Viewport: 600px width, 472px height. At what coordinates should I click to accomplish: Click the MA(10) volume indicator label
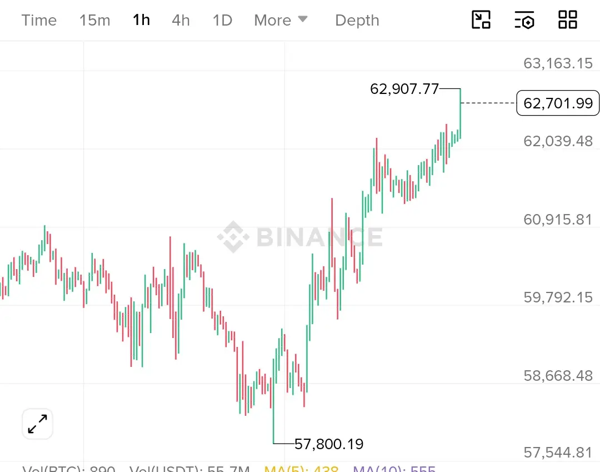[x=394, y=468]
